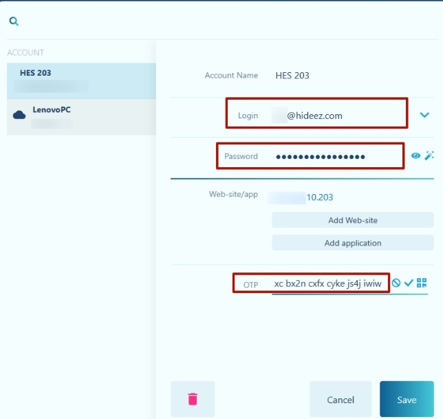Show password using the eye icon
This screenshot has width=443, height=419.
tap(415, 156)
